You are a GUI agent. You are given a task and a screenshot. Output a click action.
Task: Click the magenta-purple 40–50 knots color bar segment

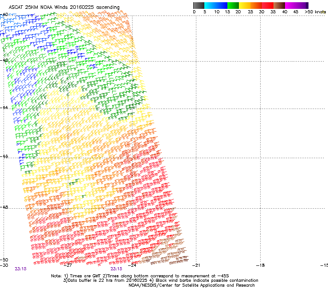coord(297,5)
